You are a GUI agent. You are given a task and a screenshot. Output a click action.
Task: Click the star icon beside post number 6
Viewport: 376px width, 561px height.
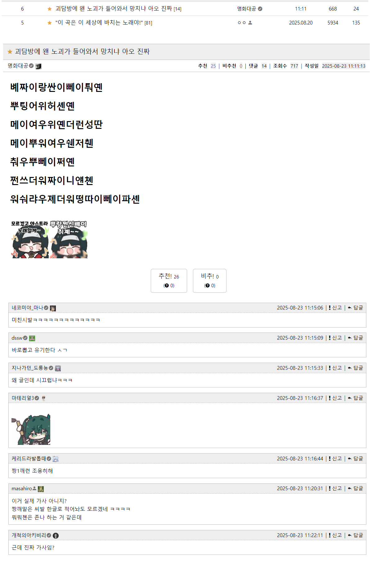pos(50,9)
